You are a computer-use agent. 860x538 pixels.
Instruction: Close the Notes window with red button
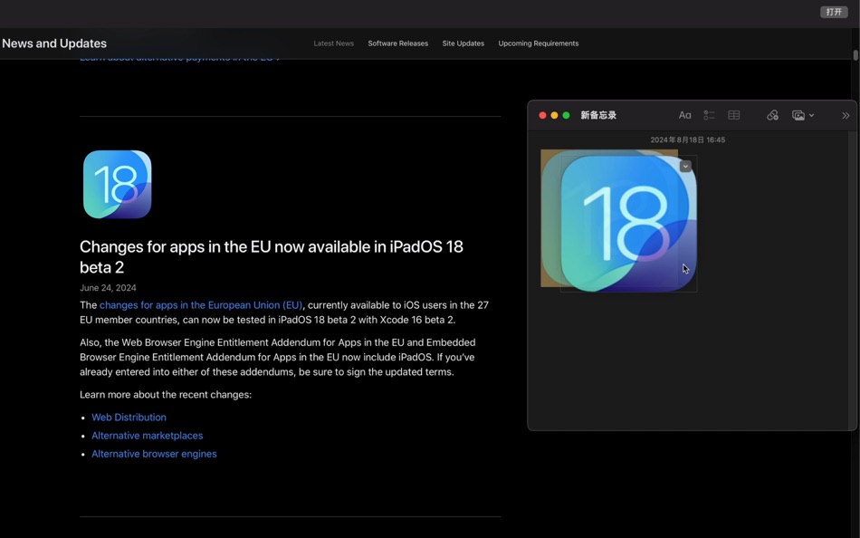coord(542,115)
